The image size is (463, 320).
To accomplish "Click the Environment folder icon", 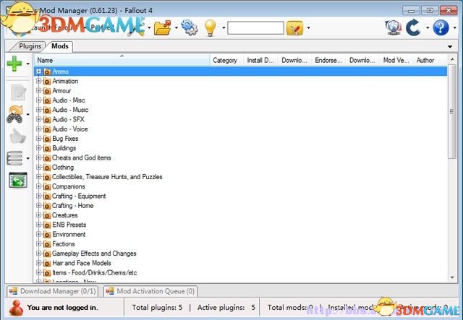I will tap(47, 235).
